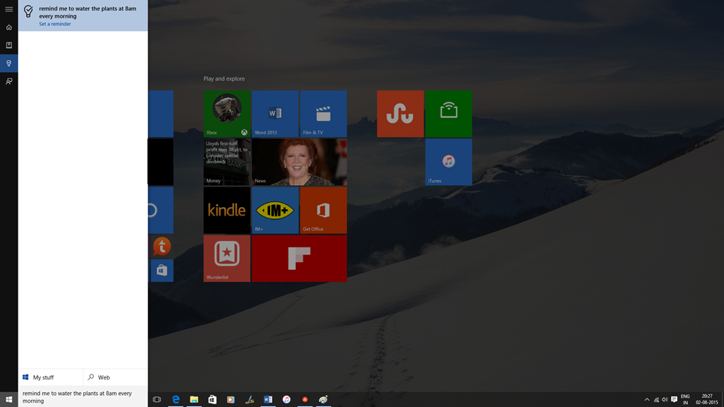Open iTunes from the taskbar
Viewport: 724px width, 407px height.
[x=286, y=399]
